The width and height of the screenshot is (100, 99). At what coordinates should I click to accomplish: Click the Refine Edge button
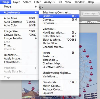pos(91,14)
